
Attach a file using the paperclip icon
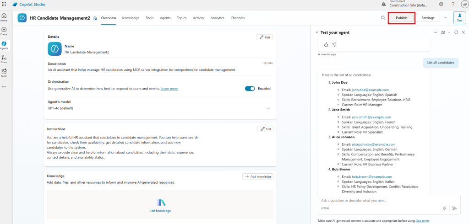click(444, 208)
